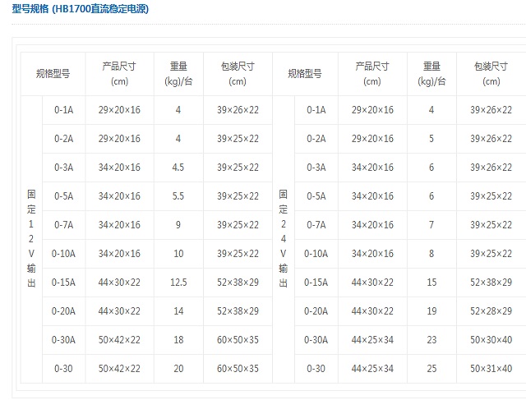Click the package size 52×28×29
The height and width of the screenshot is (400, 526).
click(491, 311)
